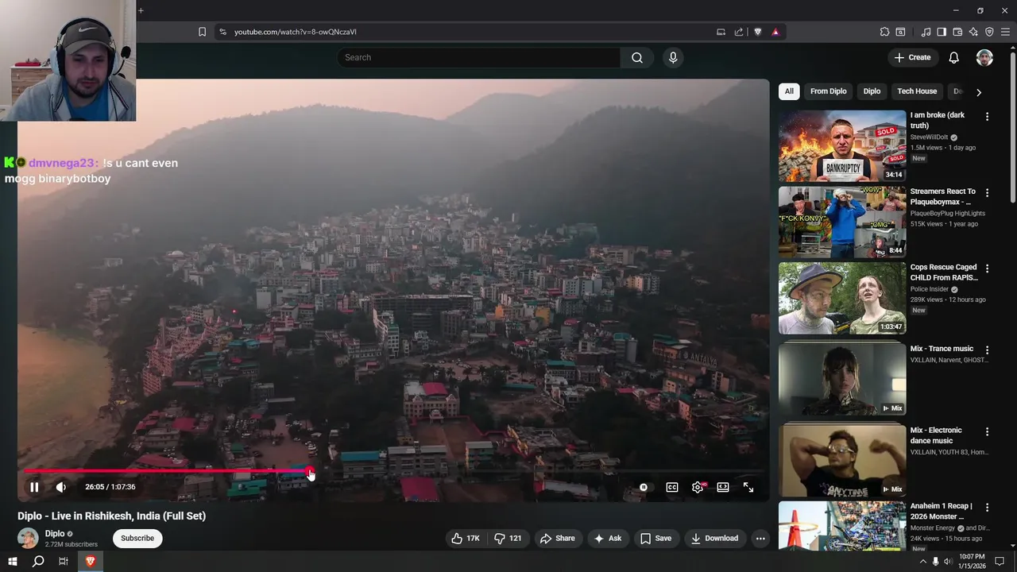Open options for Mix - Electronic dance music
The height and width of the screenshot is (572, 1017).
[x=988, y=432]
